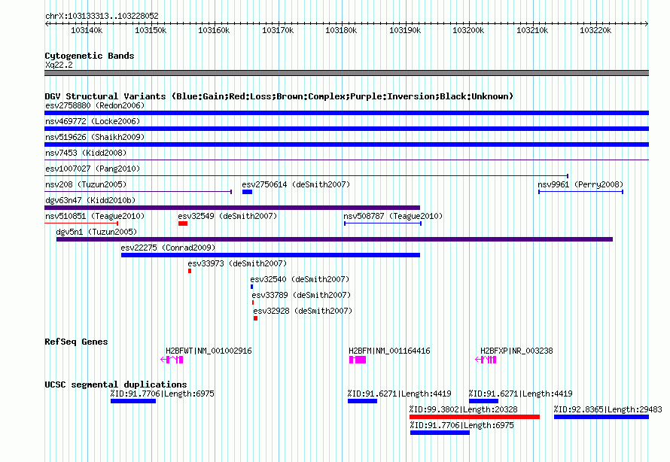The width and height of the screenshot is (670, 462).
Task: Click the esv2750614 (deSmith2007) blue block
Action: pyautogui.click(x=247, y=192)
